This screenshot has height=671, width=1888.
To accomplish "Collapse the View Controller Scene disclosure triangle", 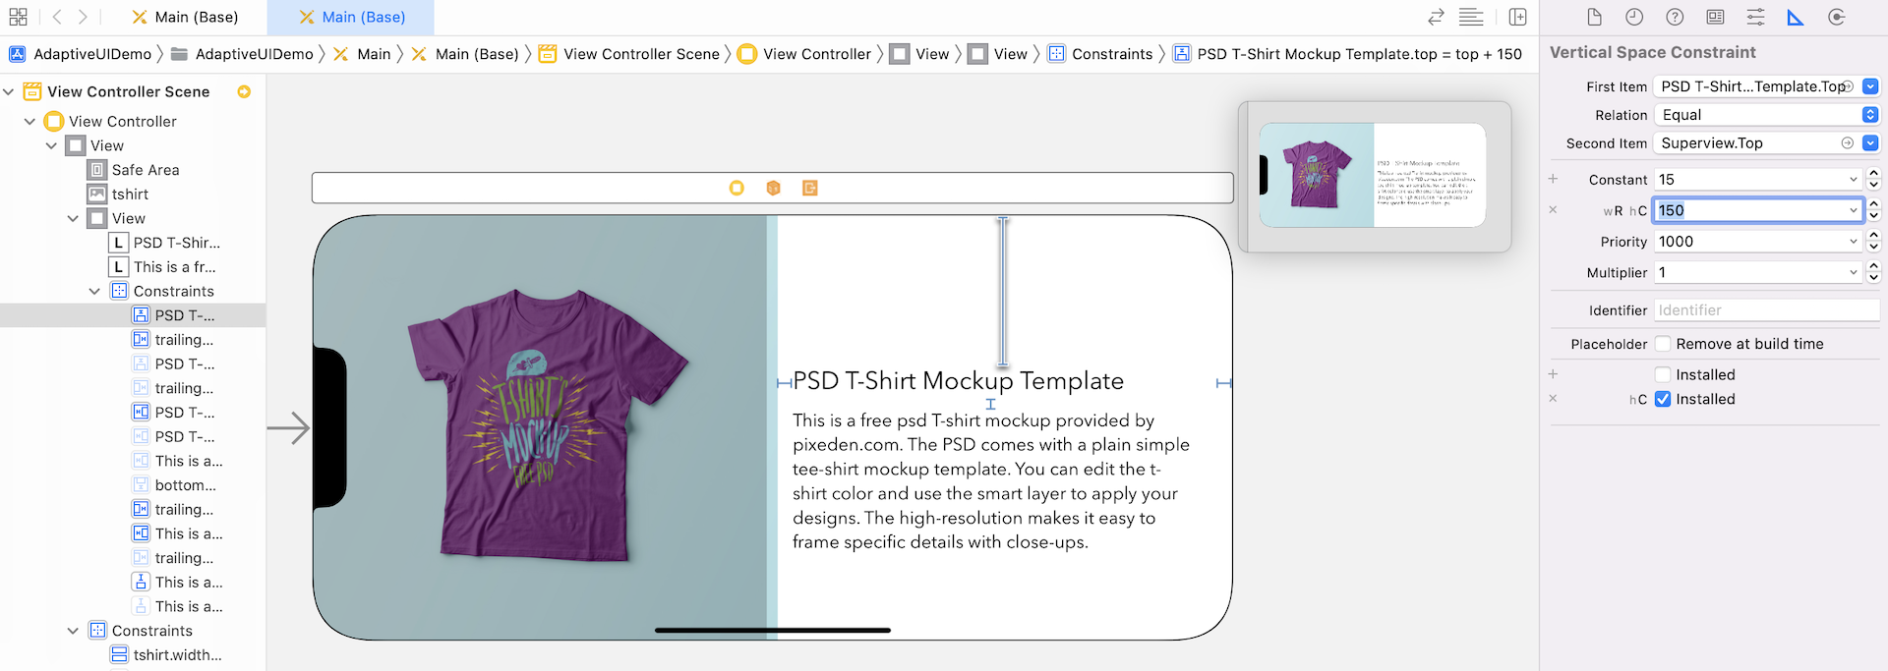I will click(9, 91).
